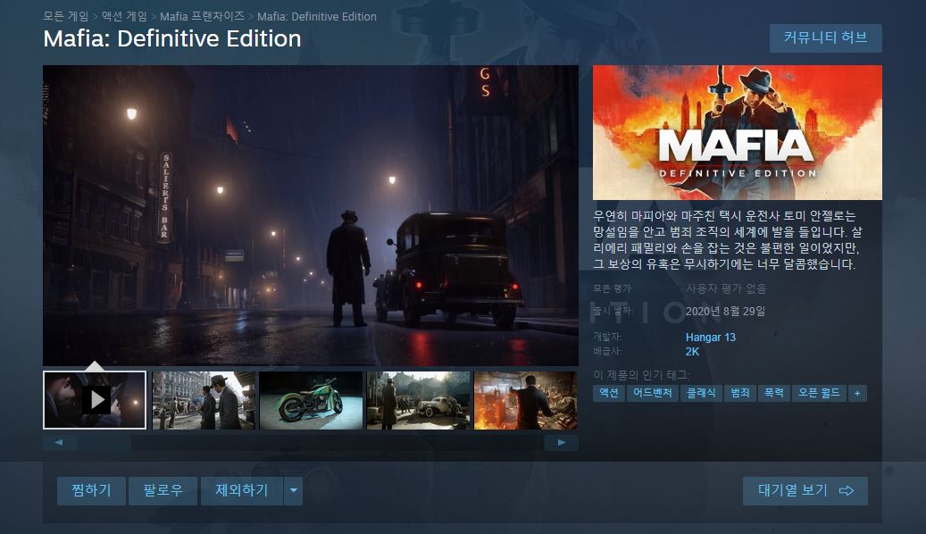Select the 범죄 tag

click(x=740, y=393)
